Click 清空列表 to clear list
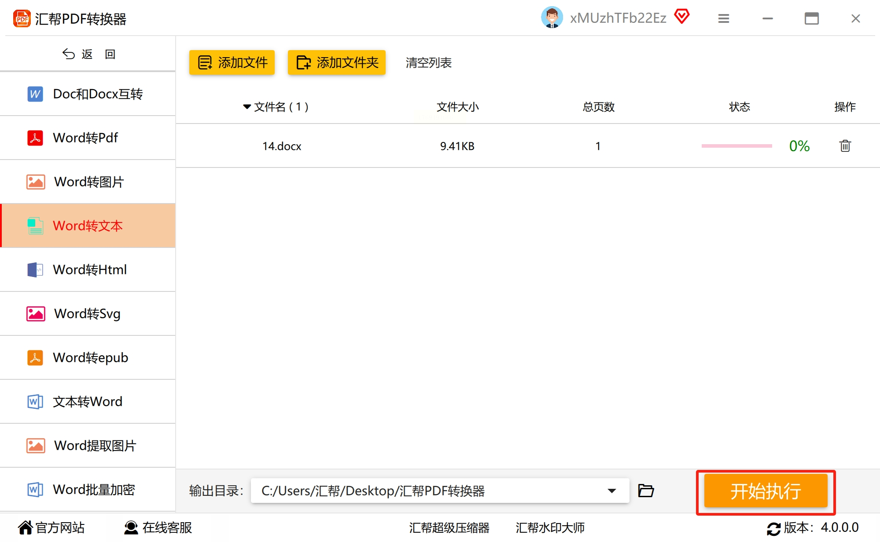Viewport: 880px width, 542px height. pos(428,63)
